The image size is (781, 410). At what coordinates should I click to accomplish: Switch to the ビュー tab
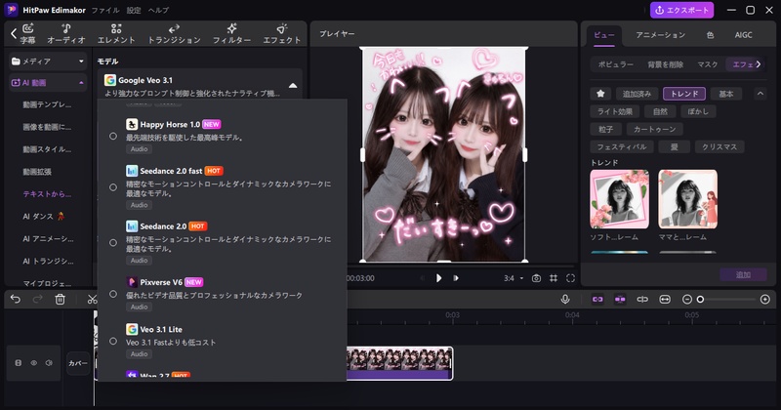(603, 35)
